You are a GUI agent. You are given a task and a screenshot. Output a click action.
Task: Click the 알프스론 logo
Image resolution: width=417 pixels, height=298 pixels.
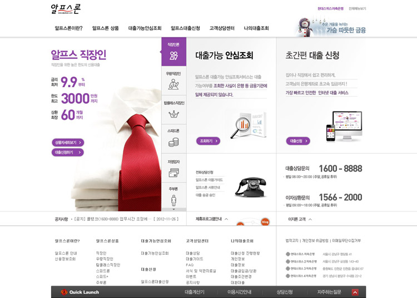point(66,8)
